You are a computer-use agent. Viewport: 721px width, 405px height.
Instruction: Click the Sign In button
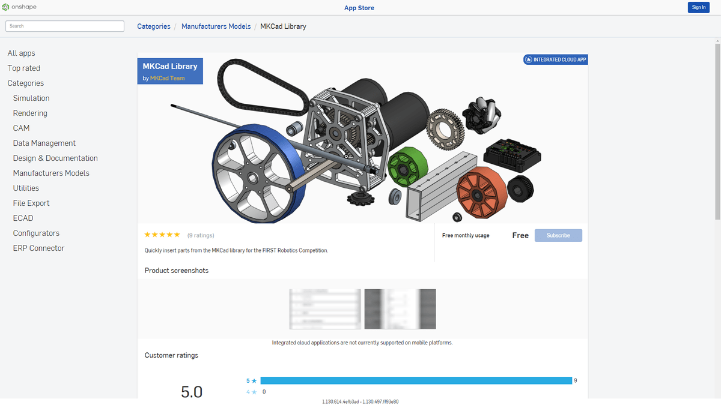point(699,7)
